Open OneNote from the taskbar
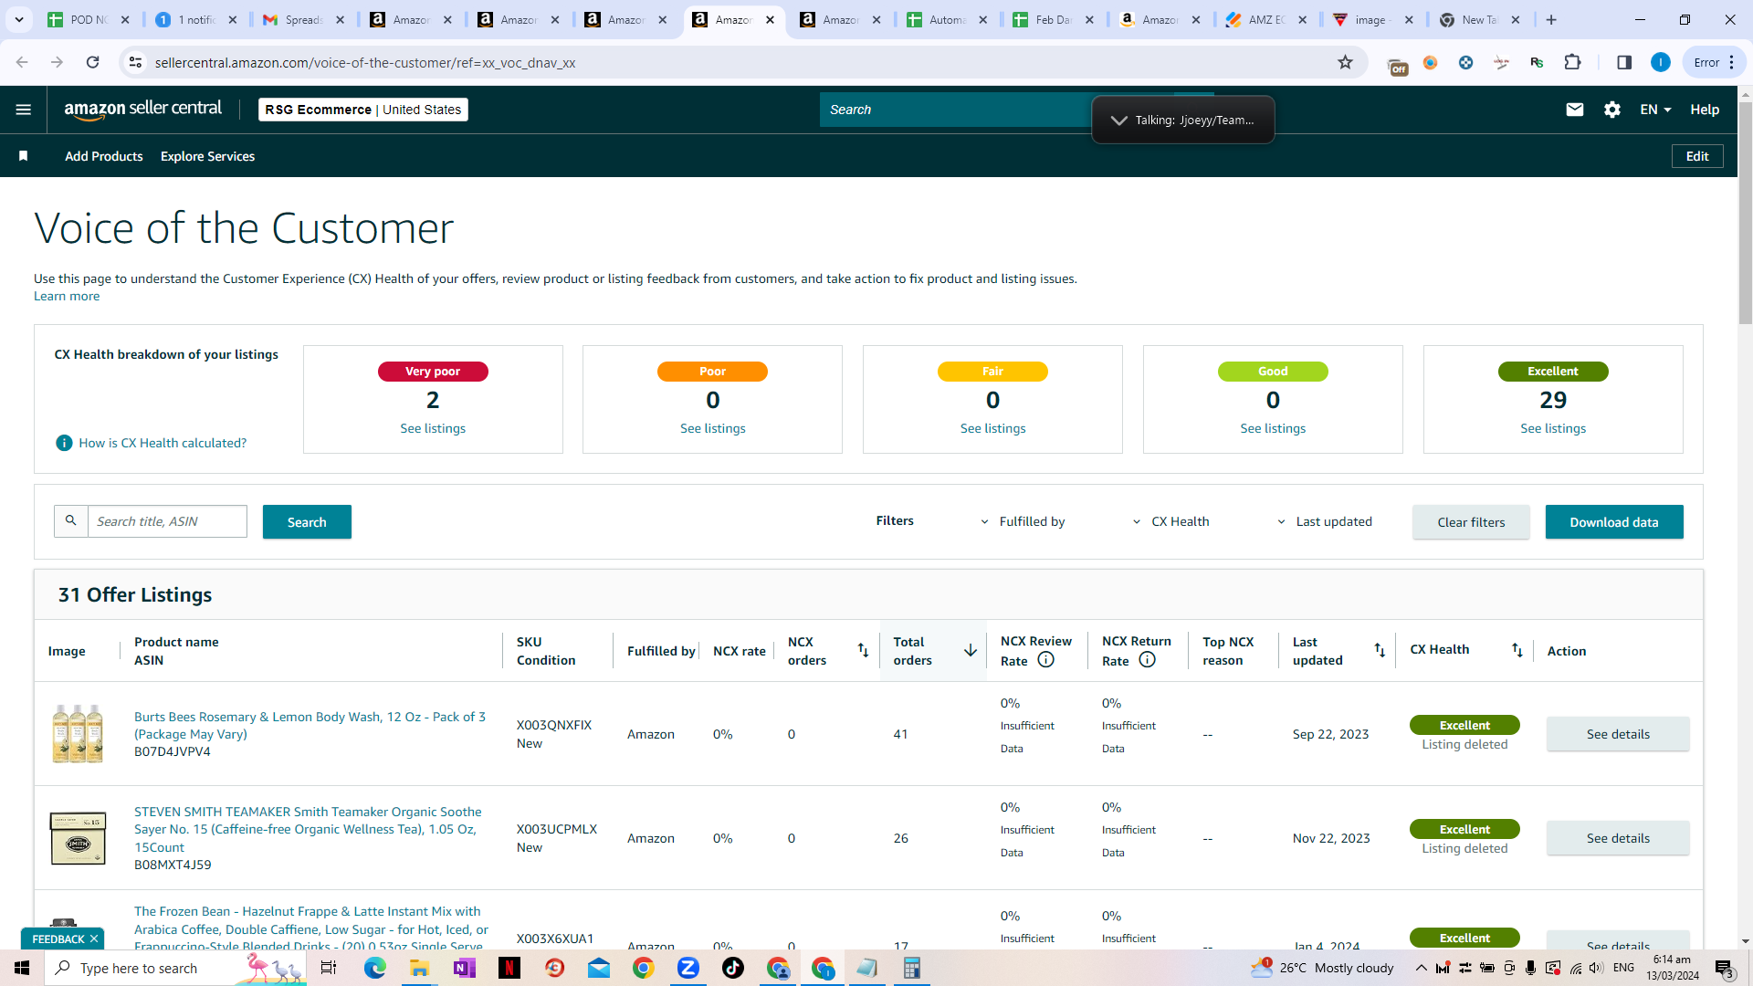Image resolution: width=1753 pixels, height=986 pixels. (x=465, y=968)
